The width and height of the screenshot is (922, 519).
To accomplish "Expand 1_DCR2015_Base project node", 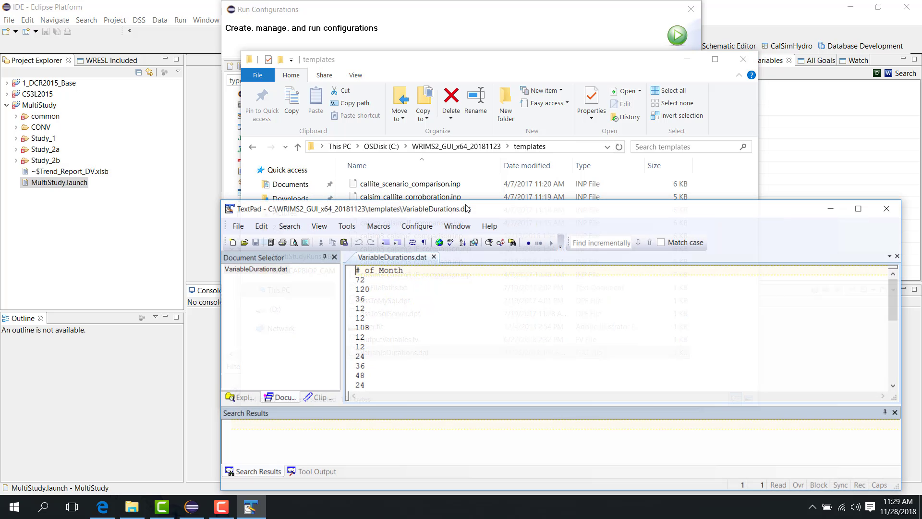I will pyautogui.click(x=7, y=83).
